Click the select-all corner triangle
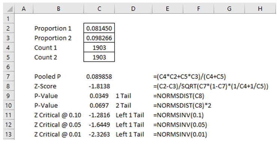This screenshot has height=141, width=277. (9, 9)
